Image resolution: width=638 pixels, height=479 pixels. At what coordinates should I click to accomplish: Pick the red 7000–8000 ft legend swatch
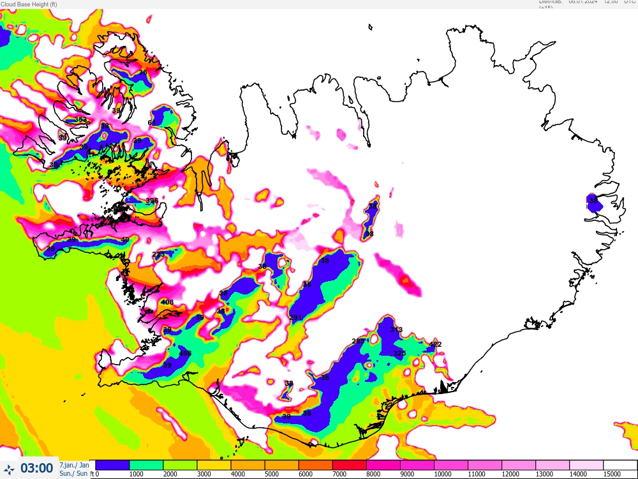click(x=350, y=465)
